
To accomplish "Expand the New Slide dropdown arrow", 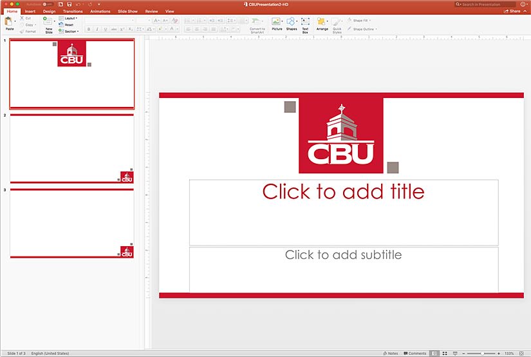I will pyautogui.click(x=55, y=21).
